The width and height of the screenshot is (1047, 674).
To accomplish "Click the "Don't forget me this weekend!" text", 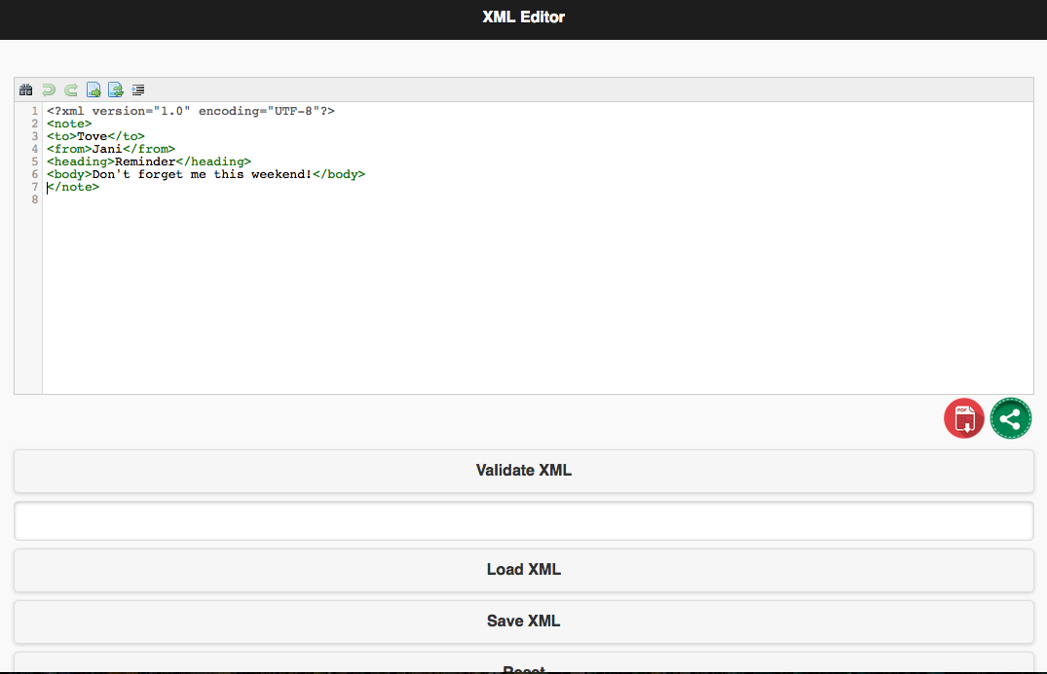I will pyautogui.click(x=202, y=174).
